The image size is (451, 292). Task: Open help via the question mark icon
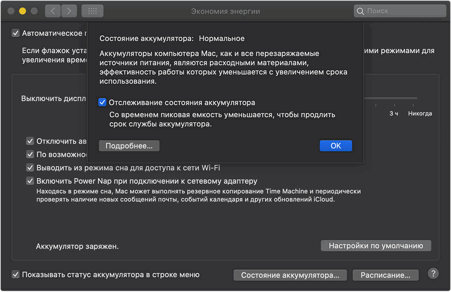click(433, 274)
